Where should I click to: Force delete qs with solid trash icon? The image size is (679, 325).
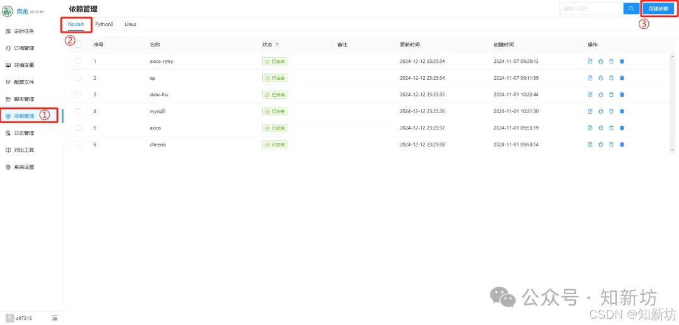622,78
